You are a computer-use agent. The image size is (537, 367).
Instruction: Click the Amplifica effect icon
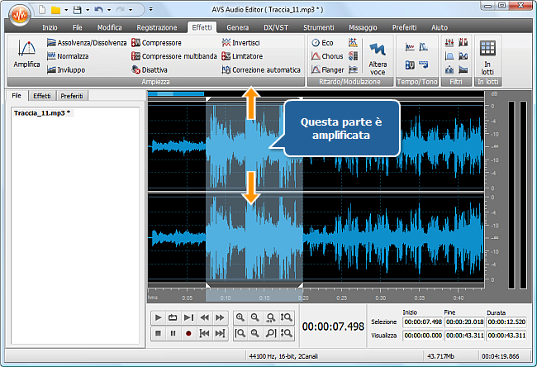[26, 55]
